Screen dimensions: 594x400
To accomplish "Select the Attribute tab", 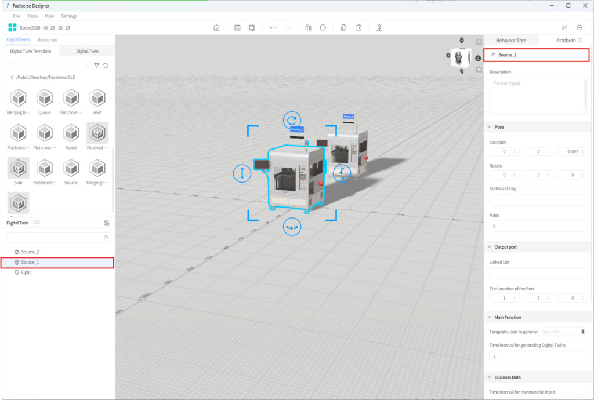I will tap(566, 41).
